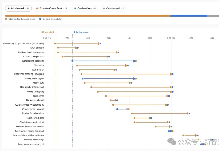Click the Subagents label

click(x=39, y=96)
